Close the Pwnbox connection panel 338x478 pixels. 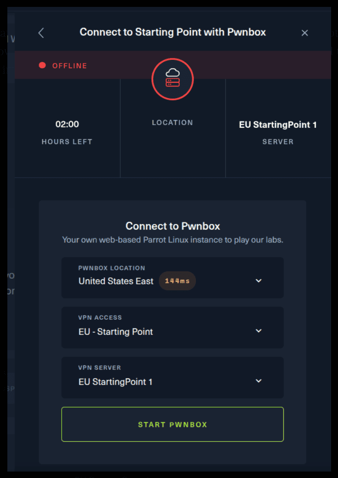304,33
